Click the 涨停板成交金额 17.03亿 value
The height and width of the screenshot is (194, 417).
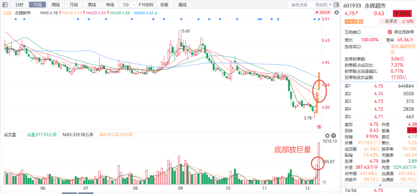pos(399,78)
